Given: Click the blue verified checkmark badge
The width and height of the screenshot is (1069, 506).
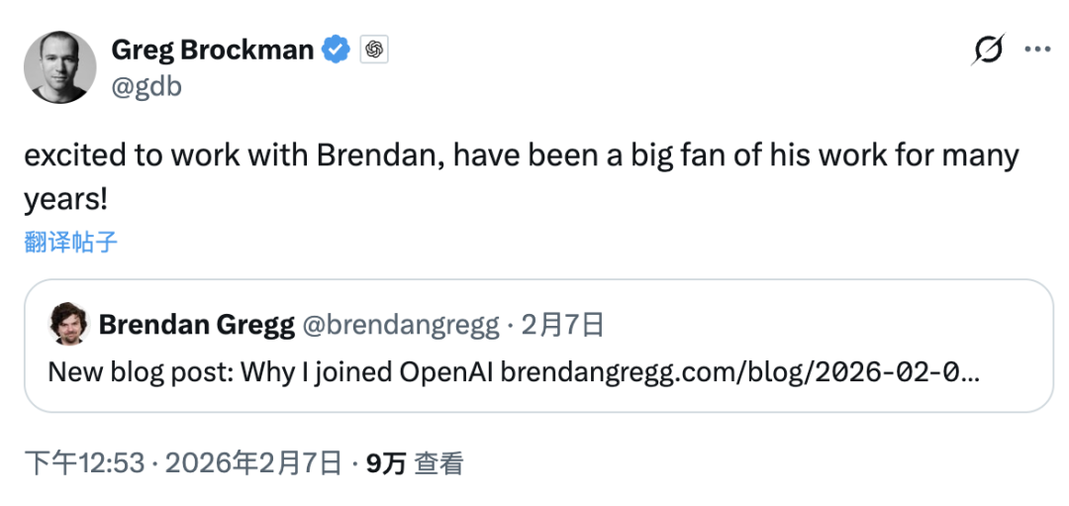Looking at the screenshot, I should [x=338, y=50].
